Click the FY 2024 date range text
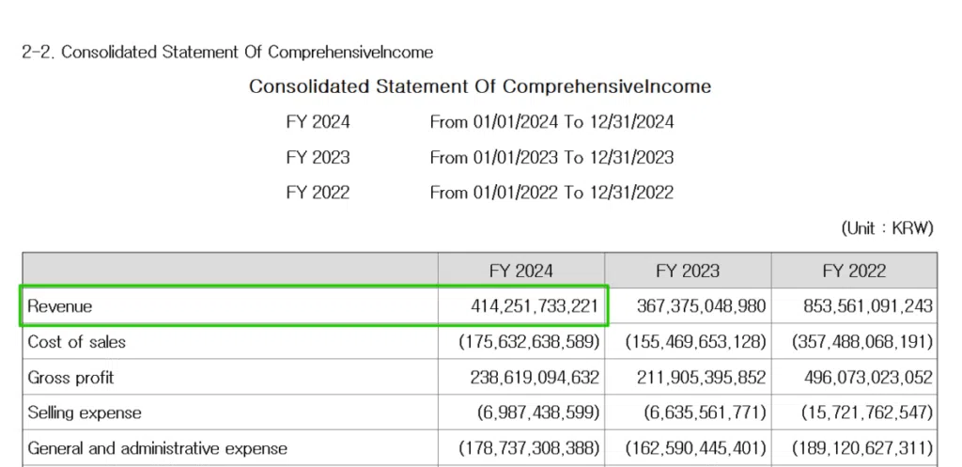962x467 pixels. [551, 122]
